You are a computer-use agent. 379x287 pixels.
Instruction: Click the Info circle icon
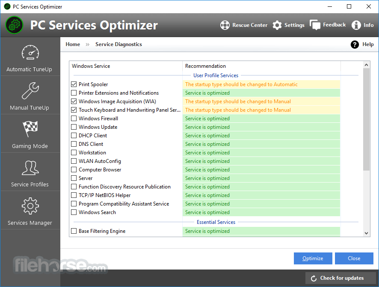pos(356,25)
